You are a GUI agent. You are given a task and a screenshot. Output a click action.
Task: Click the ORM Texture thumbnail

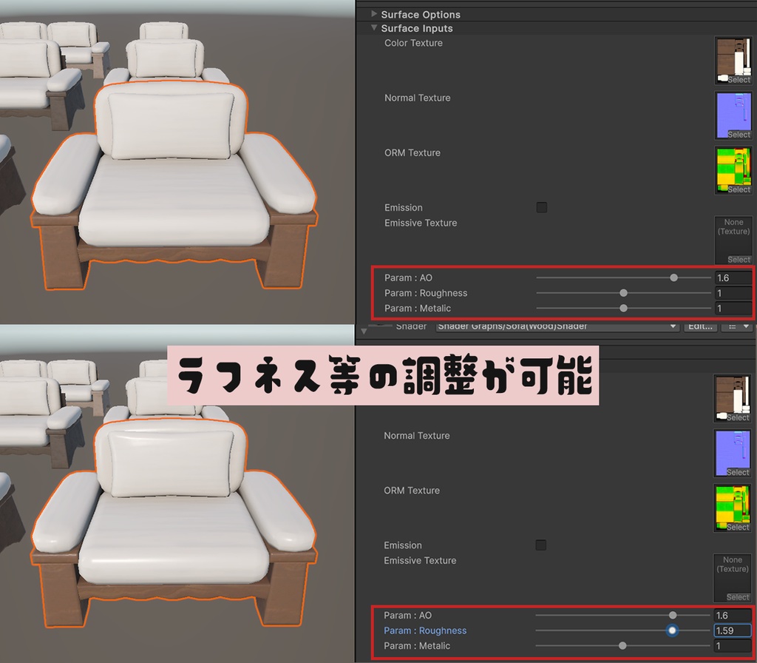point(733,169)
